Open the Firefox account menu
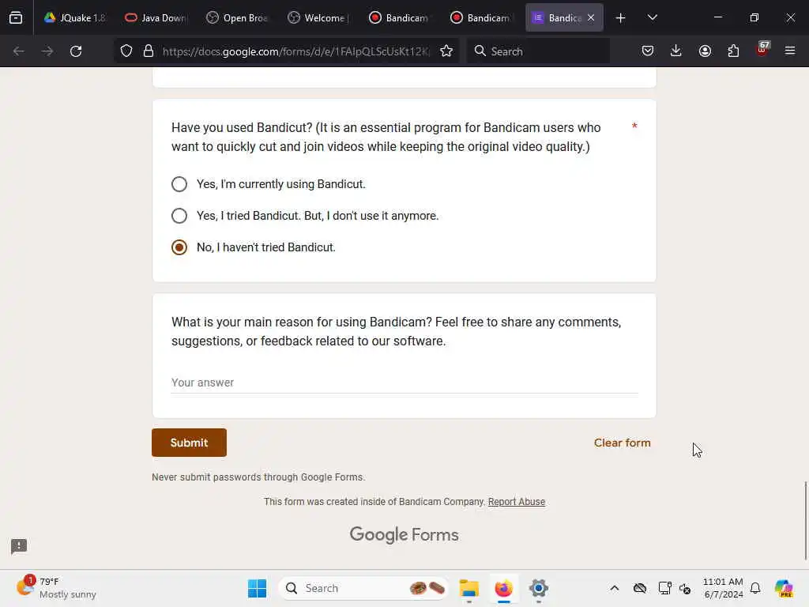809x607 pixels. tap(705, 51)
